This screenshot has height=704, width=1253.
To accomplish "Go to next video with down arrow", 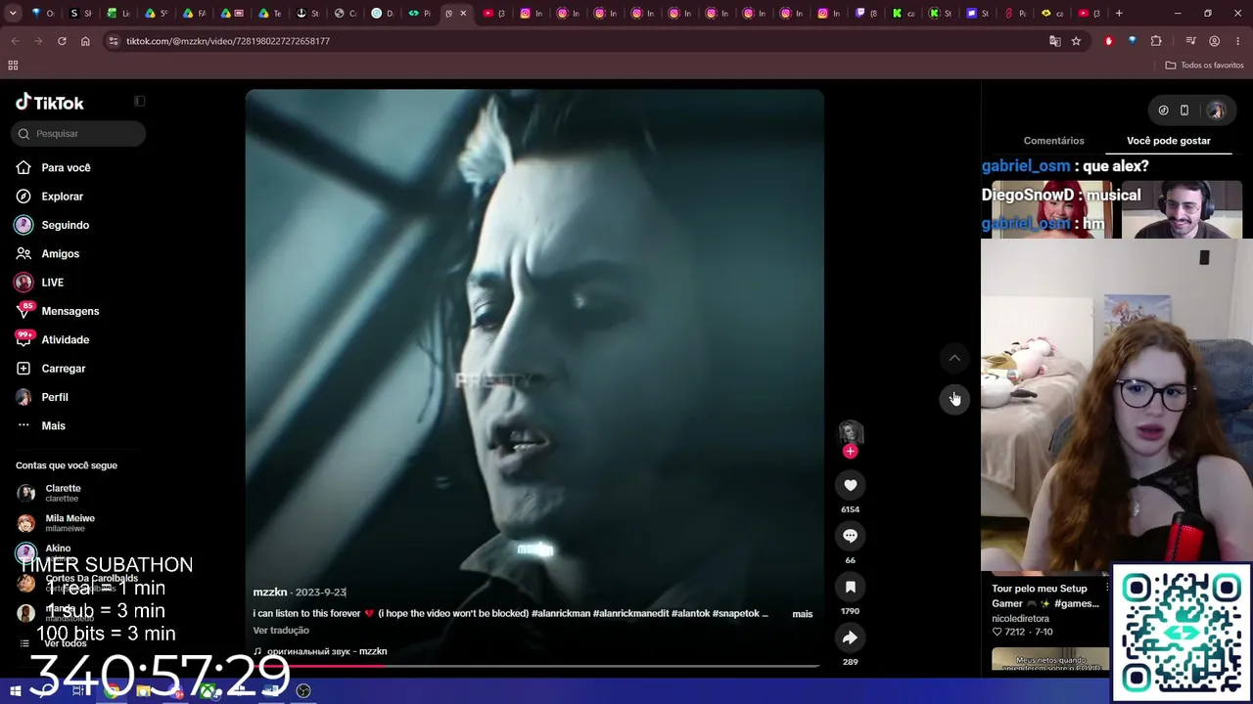I will tap(954, 399).
